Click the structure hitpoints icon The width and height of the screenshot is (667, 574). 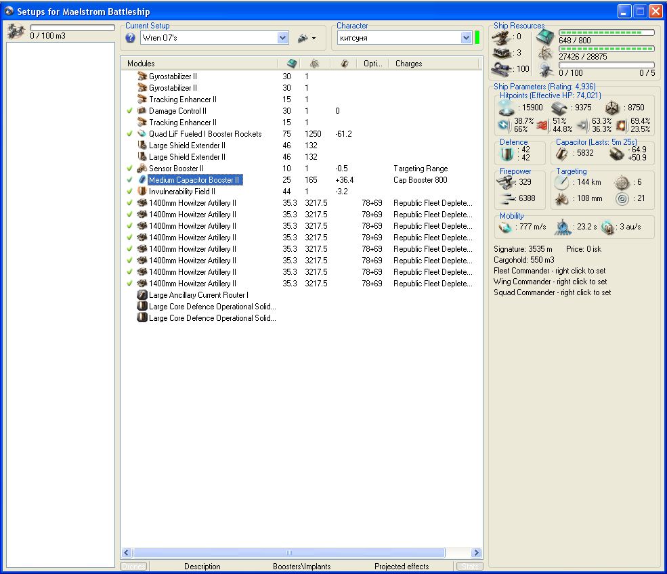click(x=611, y=108)
